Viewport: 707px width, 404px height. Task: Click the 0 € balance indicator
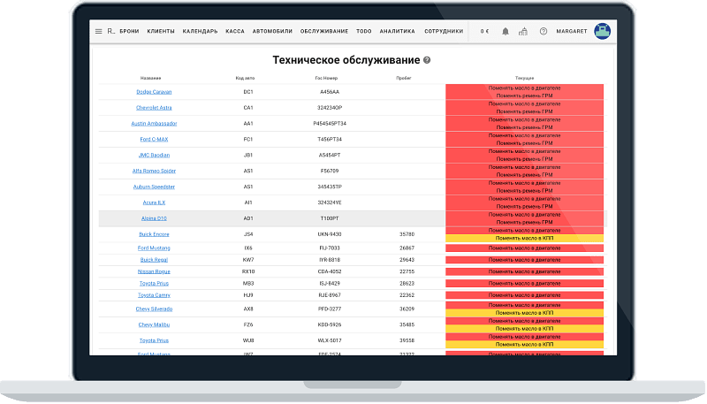click(484, 31)
